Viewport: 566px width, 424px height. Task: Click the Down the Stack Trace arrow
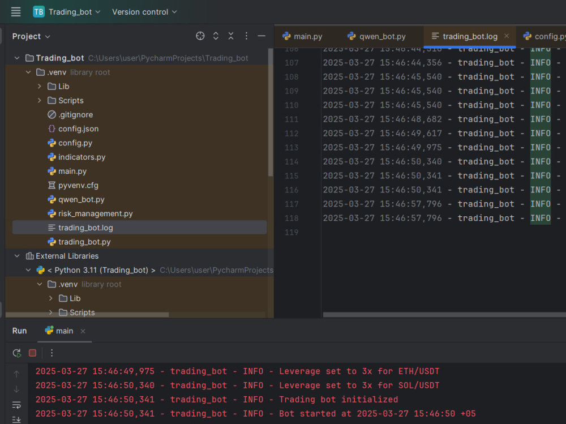coord(16,389)
